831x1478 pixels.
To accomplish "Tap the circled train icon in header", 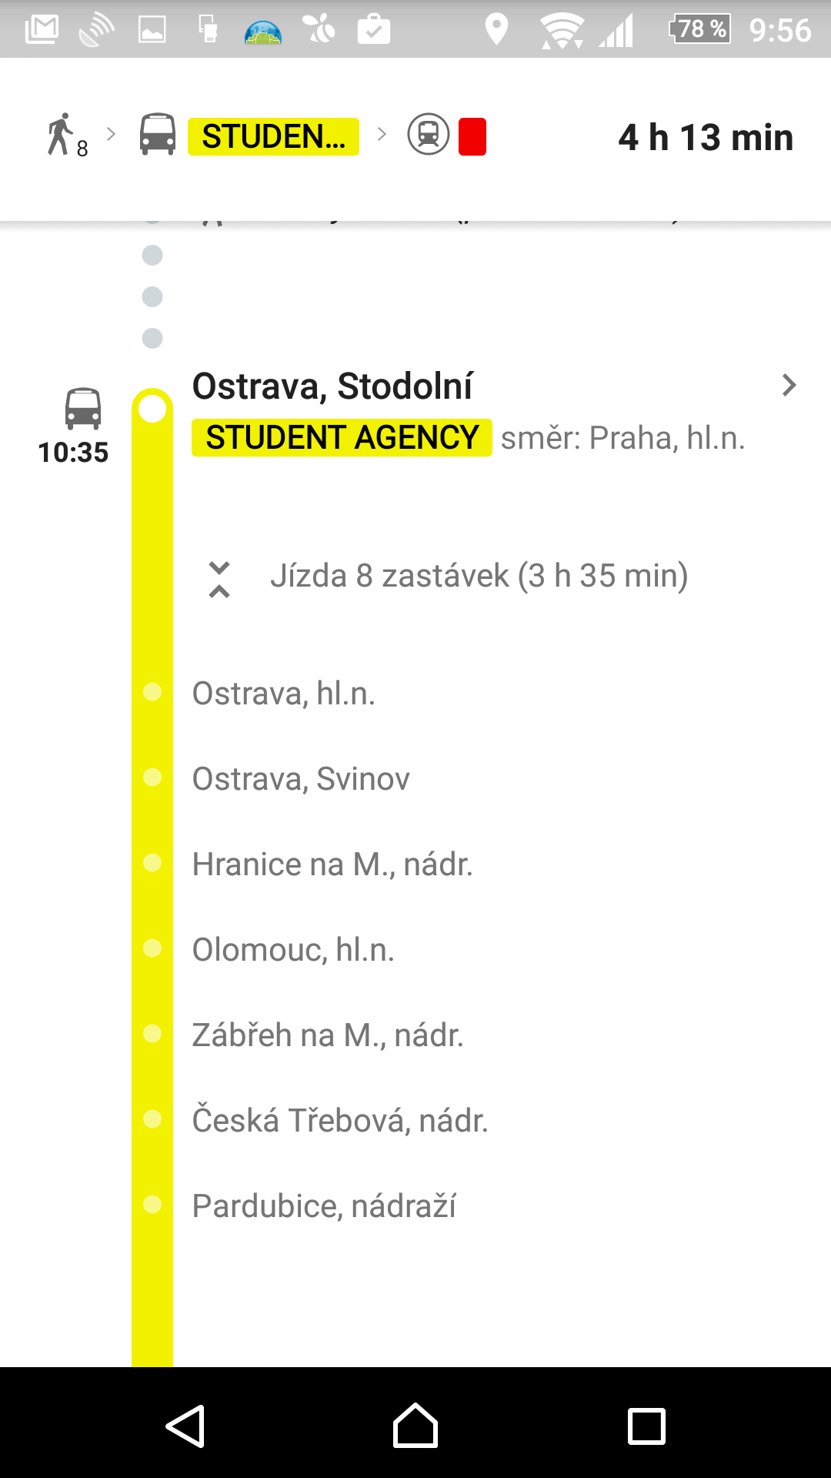I will pyautogui.click(x=429, y=135).
